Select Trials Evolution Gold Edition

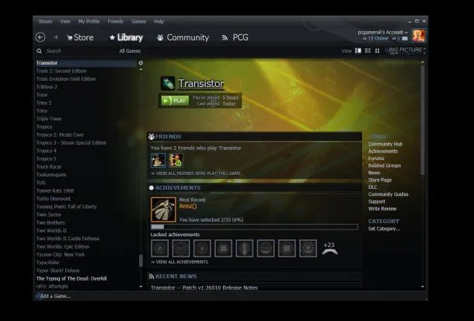pyautogui.click(x=66, y=79)
